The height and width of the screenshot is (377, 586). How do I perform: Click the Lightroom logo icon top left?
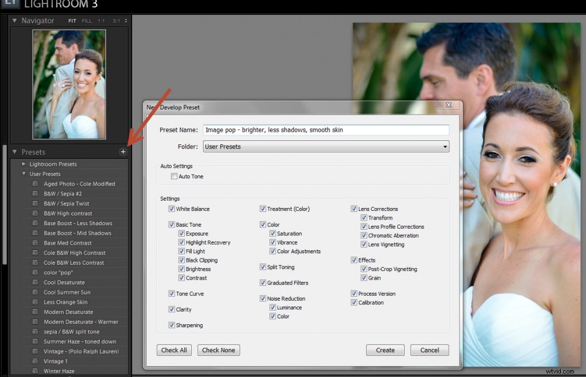pos(11,4)
